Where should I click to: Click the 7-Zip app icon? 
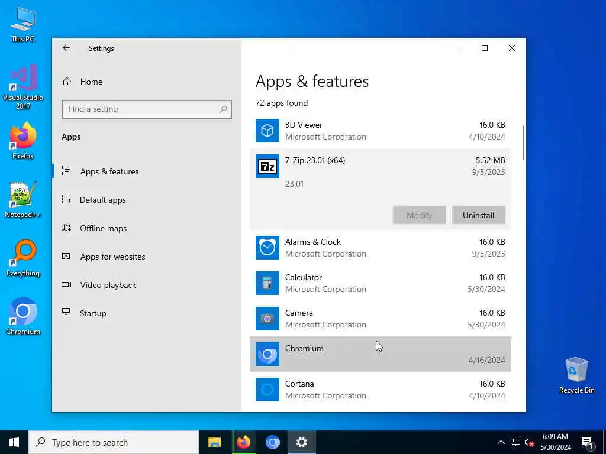click(267, 166)
